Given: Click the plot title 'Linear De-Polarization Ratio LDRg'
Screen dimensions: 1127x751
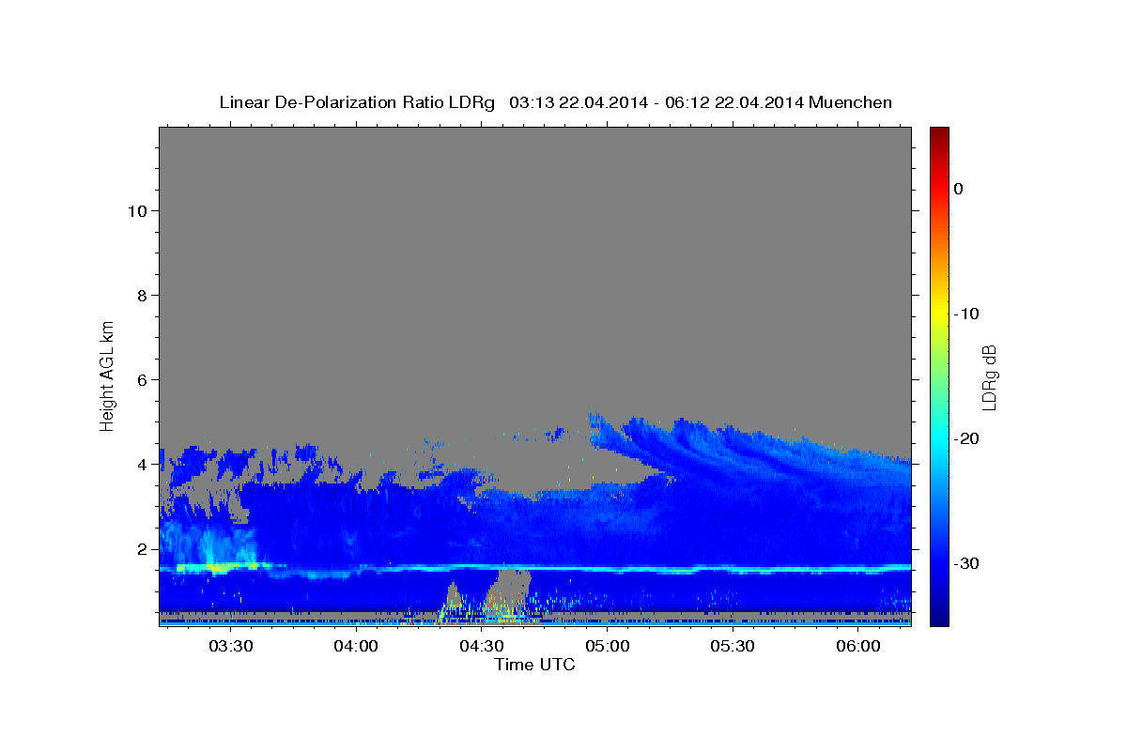Looking at the screenshot, I should click(x=357, y=102).
